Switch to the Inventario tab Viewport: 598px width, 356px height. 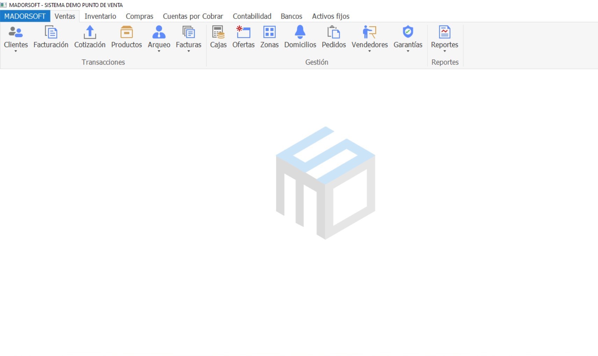100,16
